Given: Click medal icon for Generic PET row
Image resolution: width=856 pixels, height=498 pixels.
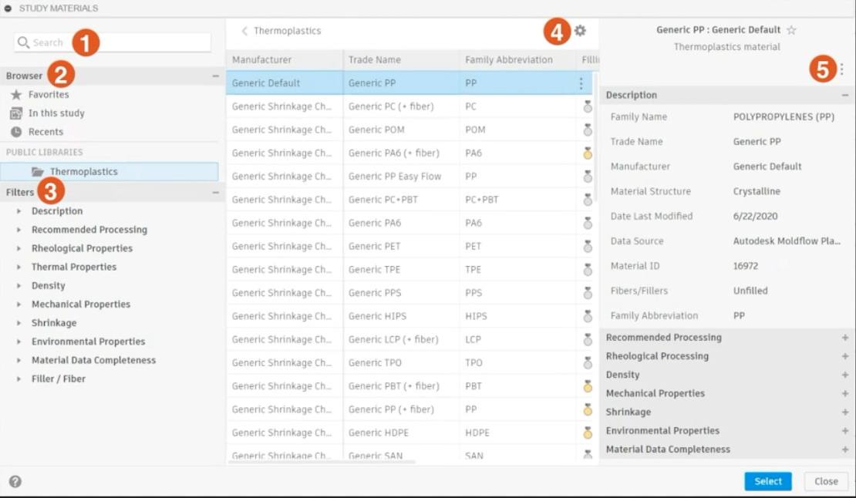Looking at the screenshot, I should [x=588, y=247].
